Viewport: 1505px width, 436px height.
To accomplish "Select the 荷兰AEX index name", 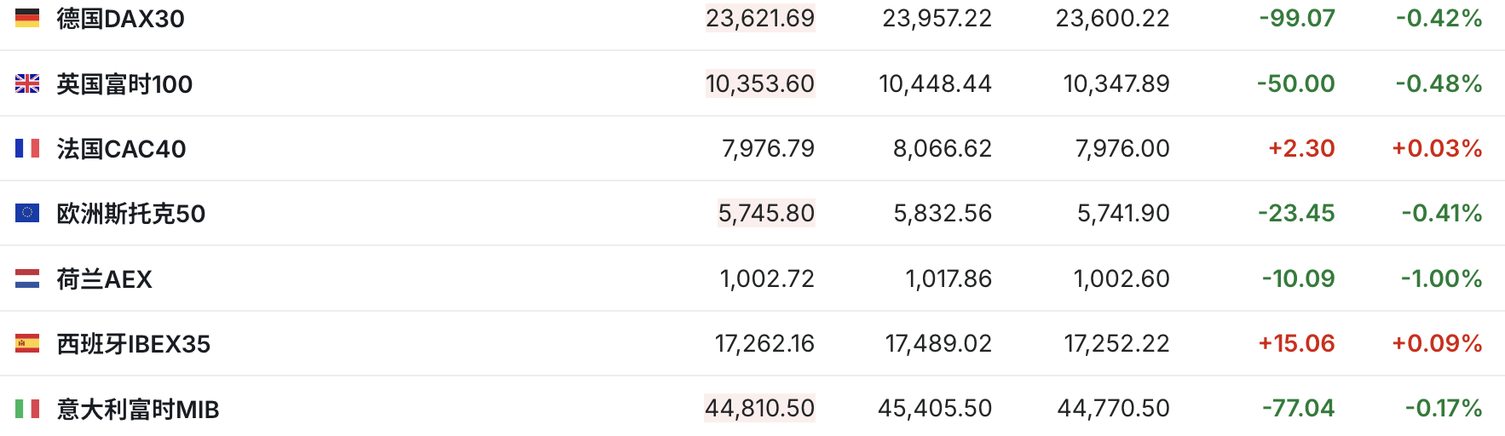I will [104, 279].
